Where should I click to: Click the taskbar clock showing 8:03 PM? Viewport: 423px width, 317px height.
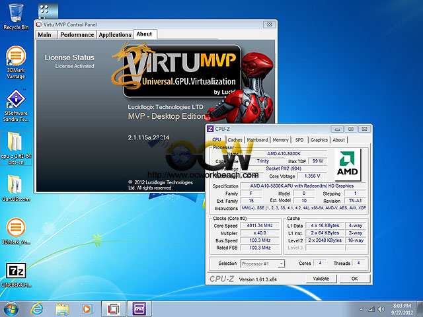point(402,309)
